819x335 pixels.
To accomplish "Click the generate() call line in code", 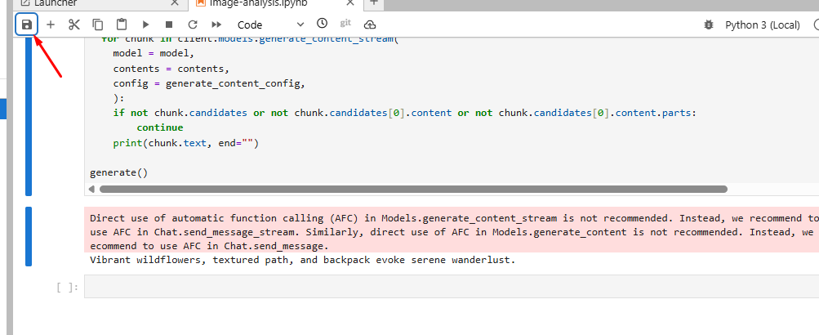I will (x=118, y=172).
